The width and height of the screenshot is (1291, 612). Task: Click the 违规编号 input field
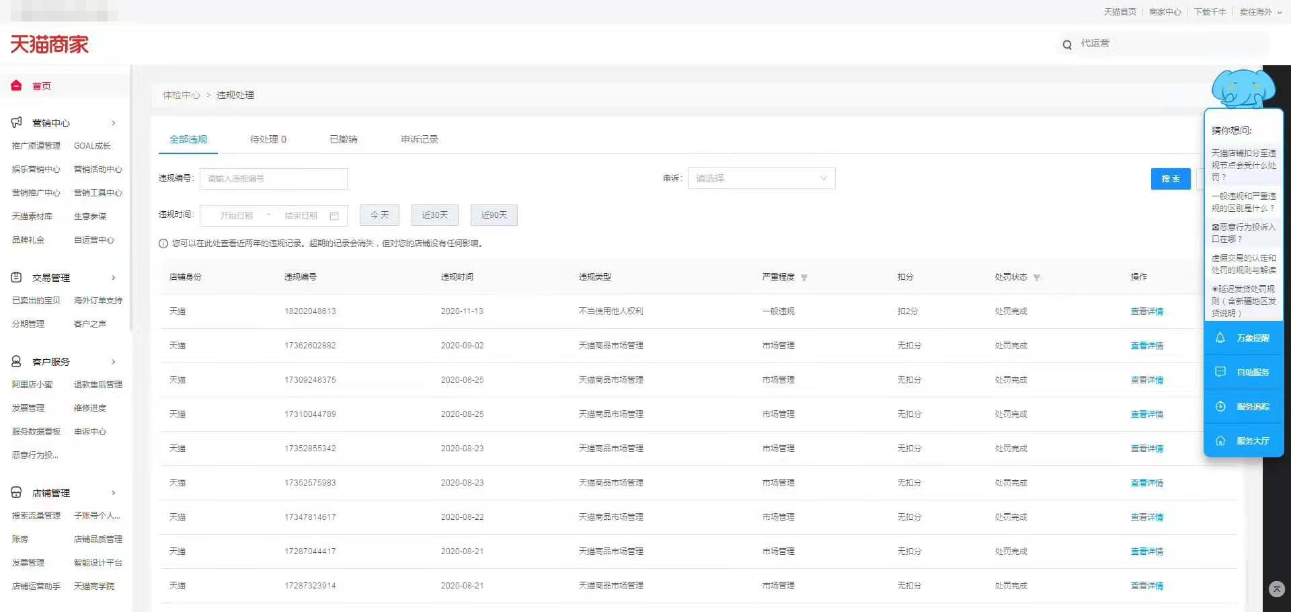pos(274,178)
